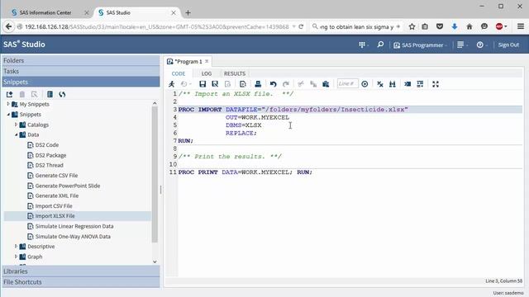This screenshot has width=529, height=297.
Task: Expand the Graph folder
Action: tap(16, 257)
